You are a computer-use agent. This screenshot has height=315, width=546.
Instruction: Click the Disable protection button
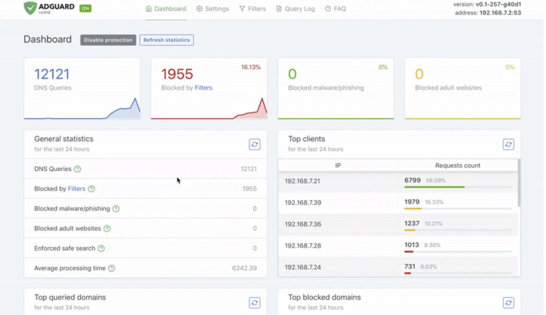coord(108,40)
